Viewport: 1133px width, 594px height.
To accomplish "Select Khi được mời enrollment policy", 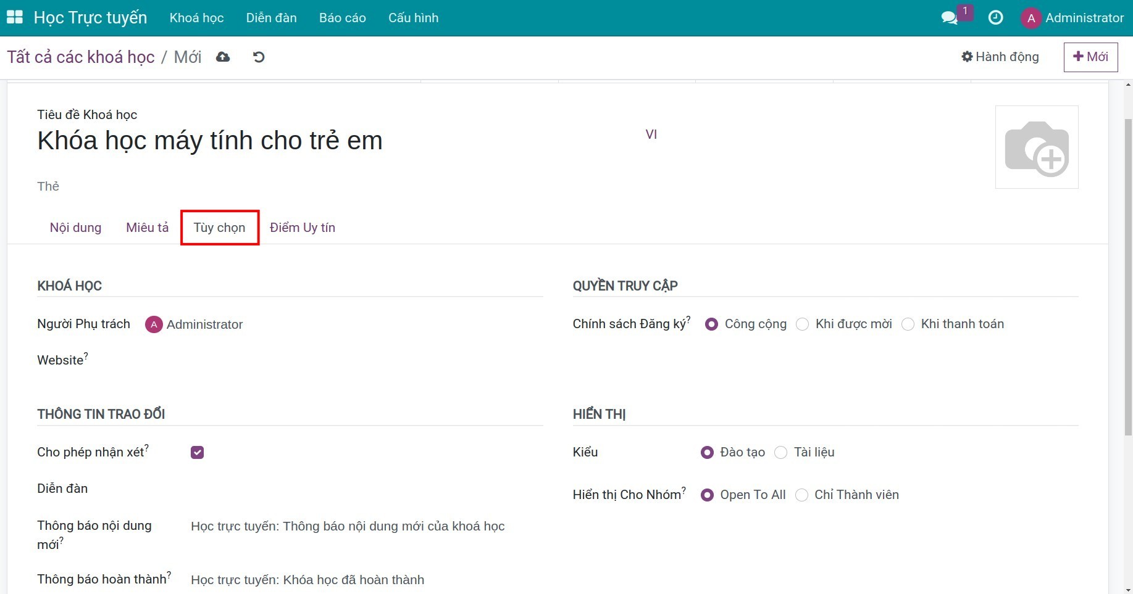I will (x=803, y=324).
